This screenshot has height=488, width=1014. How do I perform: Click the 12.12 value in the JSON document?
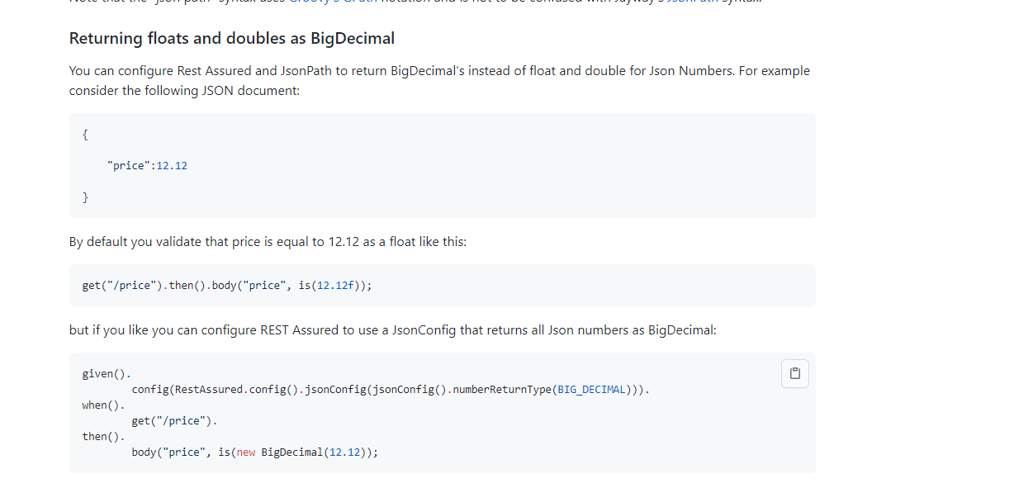pos(172,166)
